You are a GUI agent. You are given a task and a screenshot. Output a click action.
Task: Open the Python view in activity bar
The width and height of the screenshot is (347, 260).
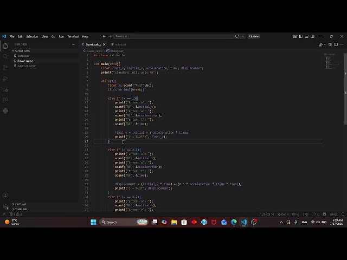(x=5, y=111)
